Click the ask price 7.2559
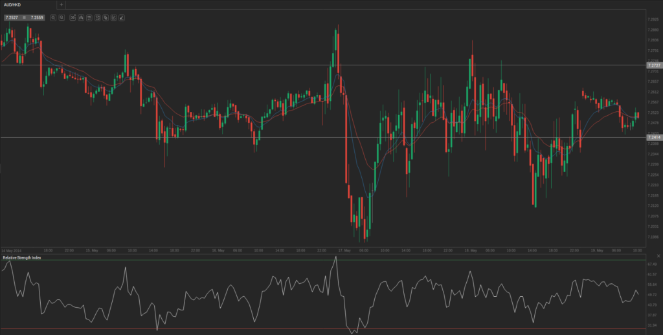 tap(37, 17)
